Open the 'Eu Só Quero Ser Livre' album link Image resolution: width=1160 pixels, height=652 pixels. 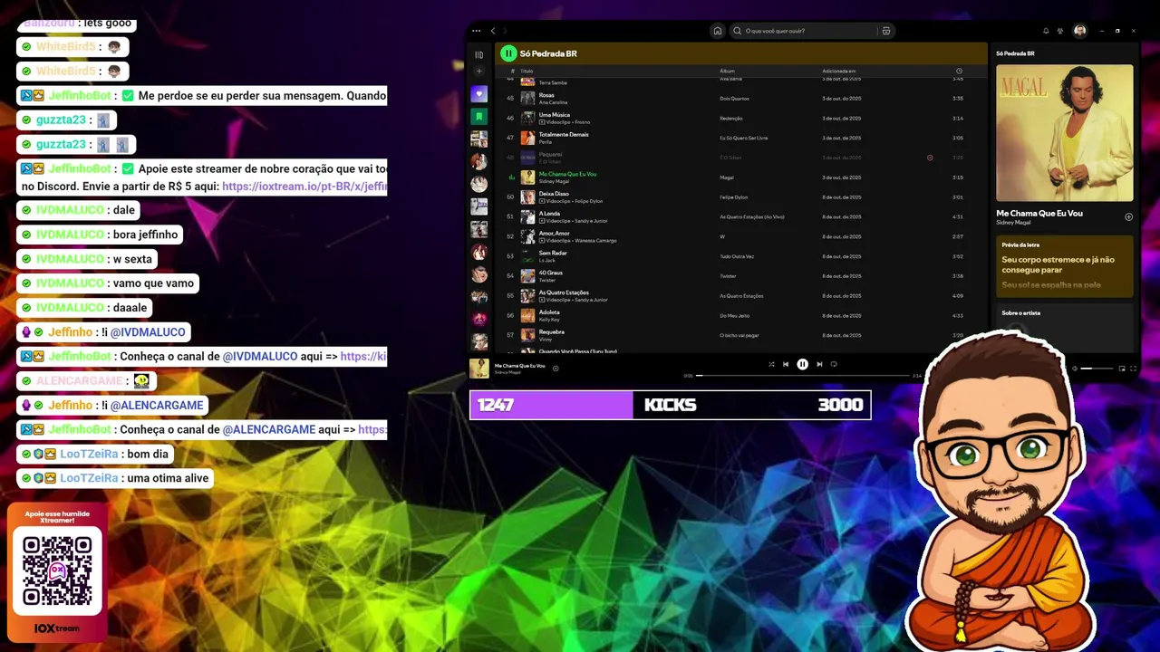coord(744,139)
